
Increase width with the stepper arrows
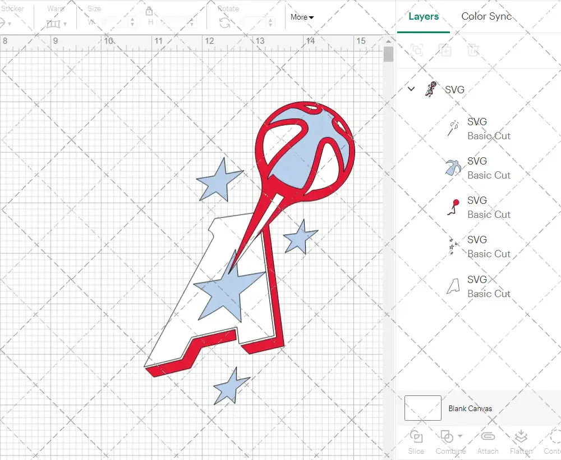(133, 20)
